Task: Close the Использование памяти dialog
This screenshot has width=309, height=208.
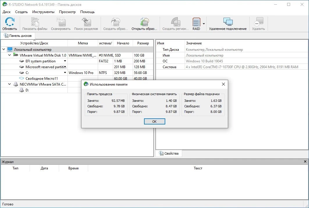Action: point(223,84)
